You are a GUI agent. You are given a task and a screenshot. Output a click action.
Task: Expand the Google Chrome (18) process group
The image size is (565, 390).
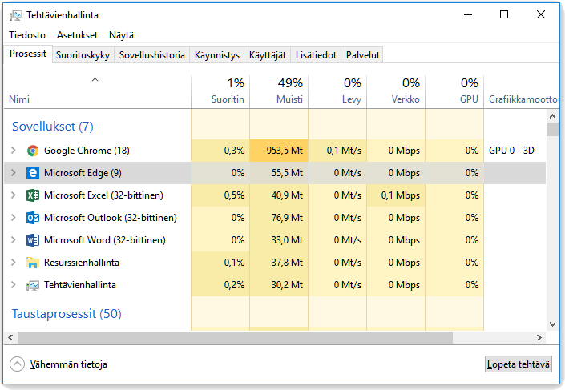tap(14, 151)
